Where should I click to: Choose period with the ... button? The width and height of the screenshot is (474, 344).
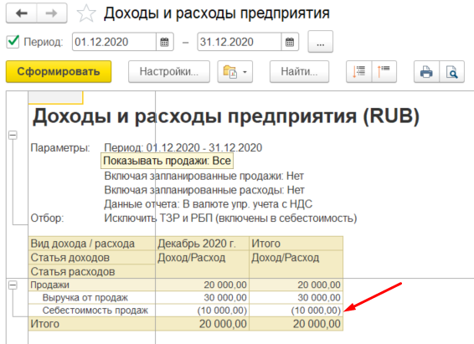point(321,42)
